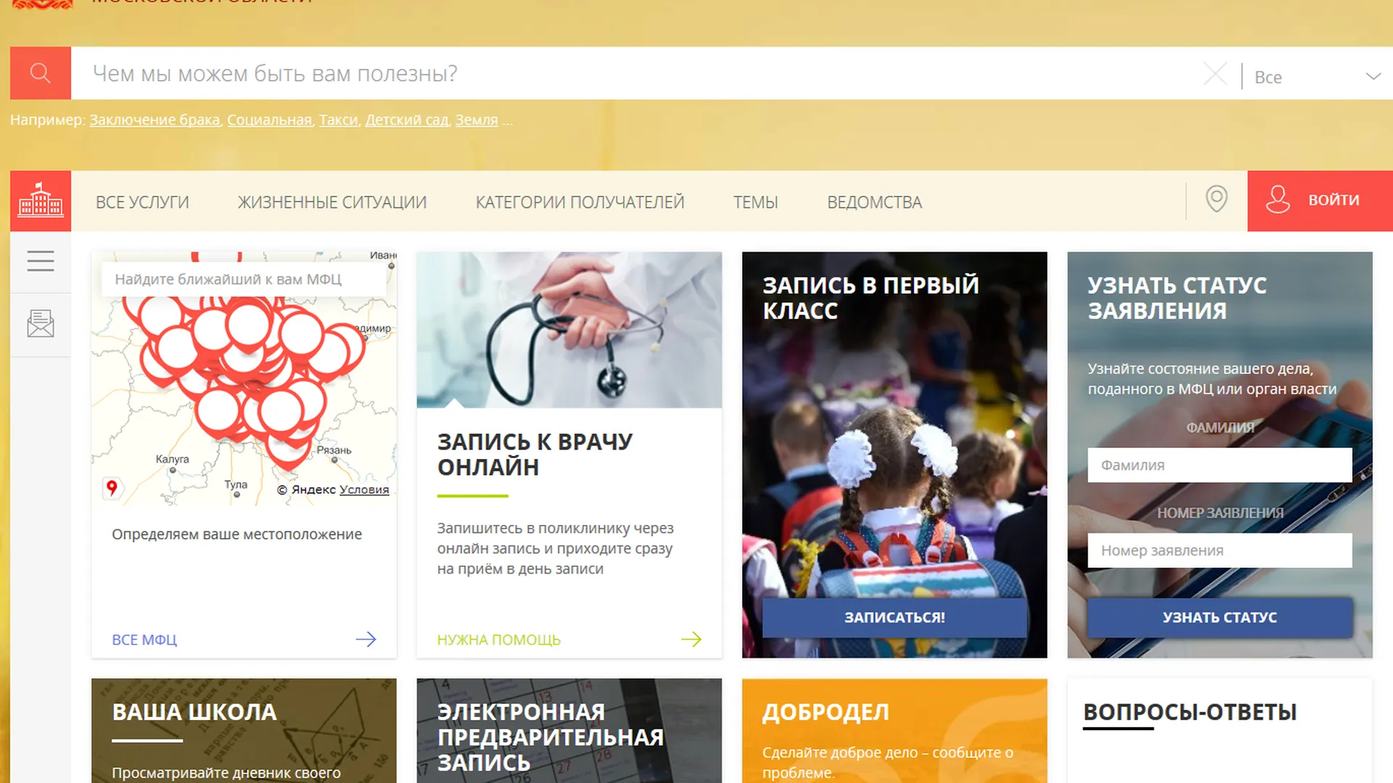Viewport: 1393px width, 783px height.
Task: Click the Yandex map marker logo icon
Action: pyautogui.click(x=112, y=488)
